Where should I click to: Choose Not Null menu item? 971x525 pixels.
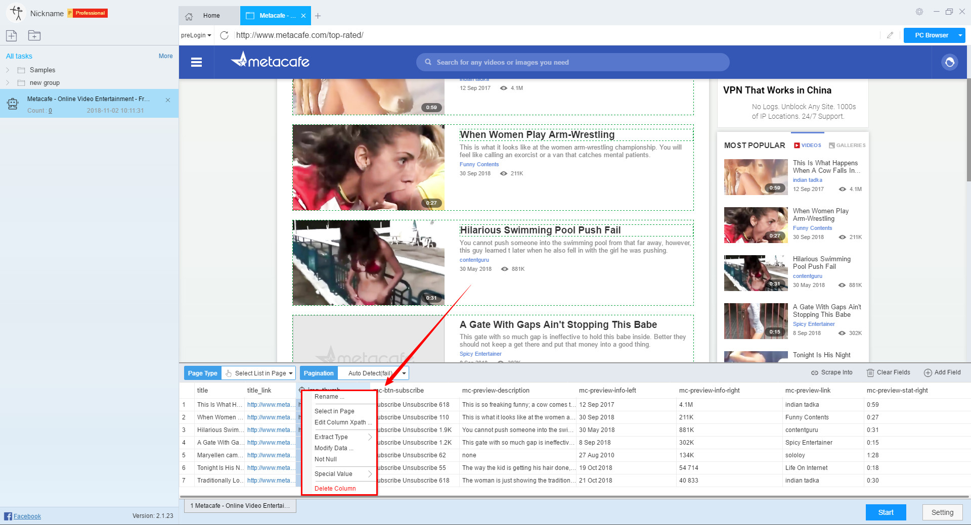click(x=326, y=459)
